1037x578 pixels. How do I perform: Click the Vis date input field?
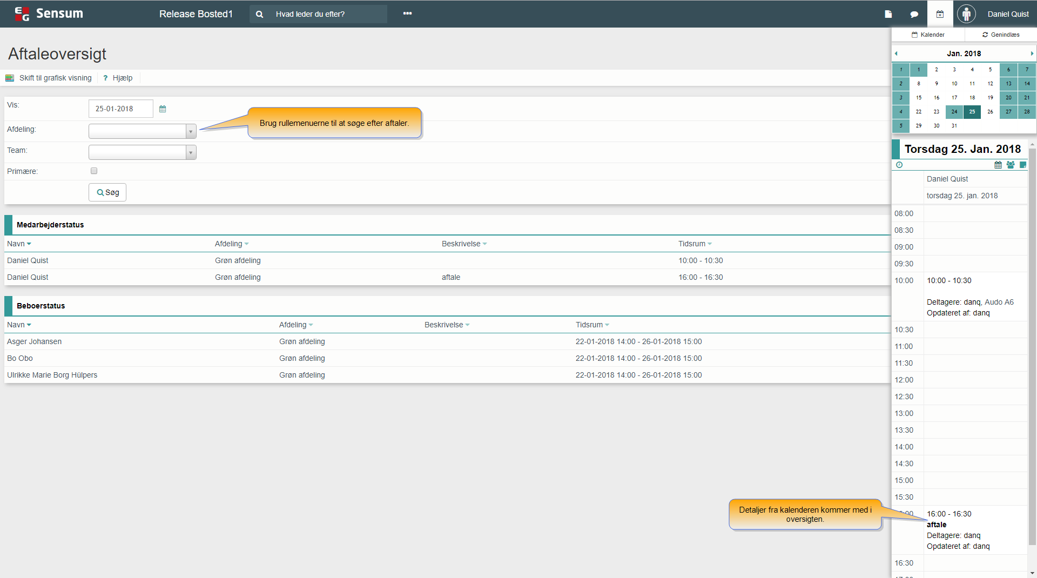pos(121,109)
